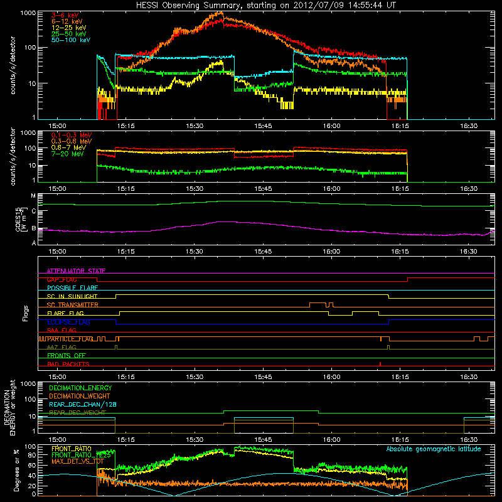Click the Absolute geomagnetic latitude label
The width and height of the screenshot is (502, 502).
(x=434, y=449)
